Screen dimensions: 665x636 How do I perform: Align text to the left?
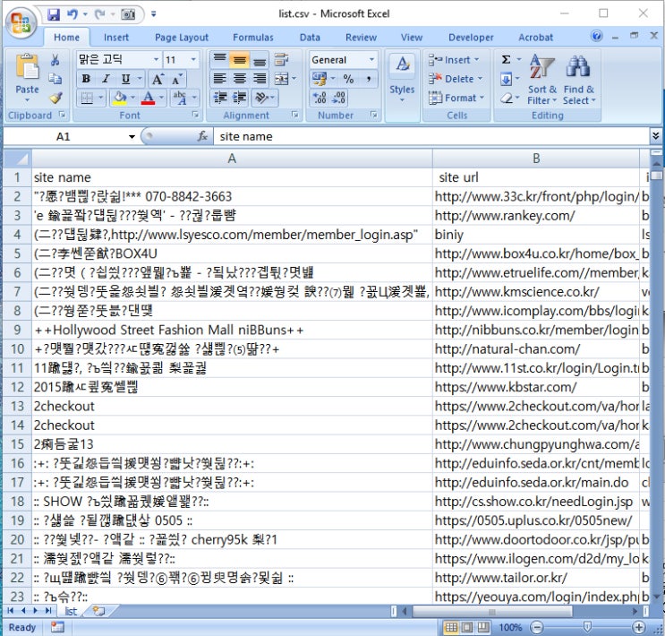pyautogui.click(x=219, y=79)
